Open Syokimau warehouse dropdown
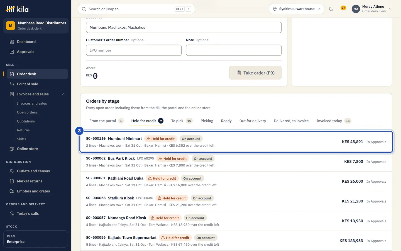 point(297,9)
